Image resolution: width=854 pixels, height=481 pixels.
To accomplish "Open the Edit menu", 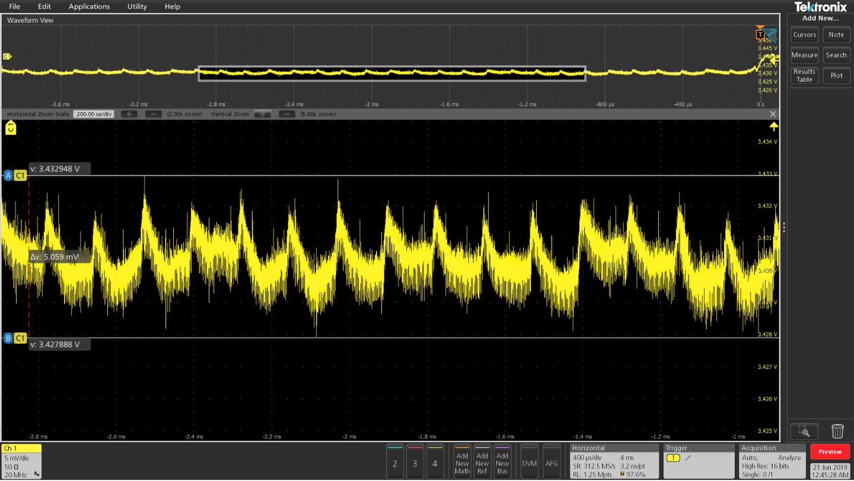I will coord(44,7).
